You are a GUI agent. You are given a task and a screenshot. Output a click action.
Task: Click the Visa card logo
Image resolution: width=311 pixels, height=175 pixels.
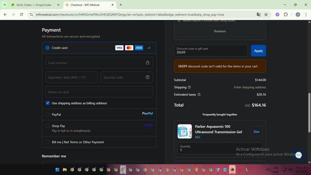119,48
